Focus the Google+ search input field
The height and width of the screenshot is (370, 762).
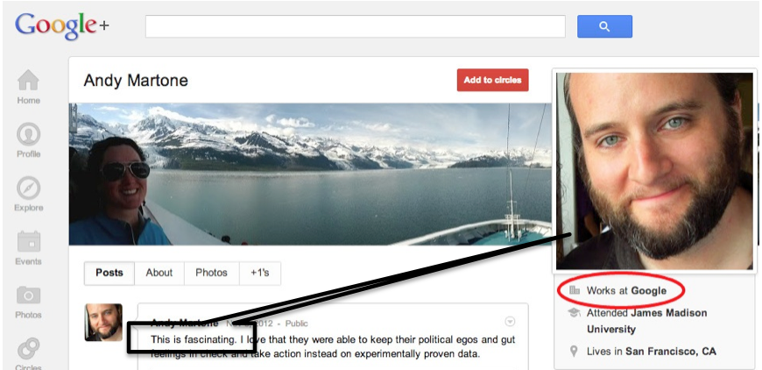(x=355, y=27)
